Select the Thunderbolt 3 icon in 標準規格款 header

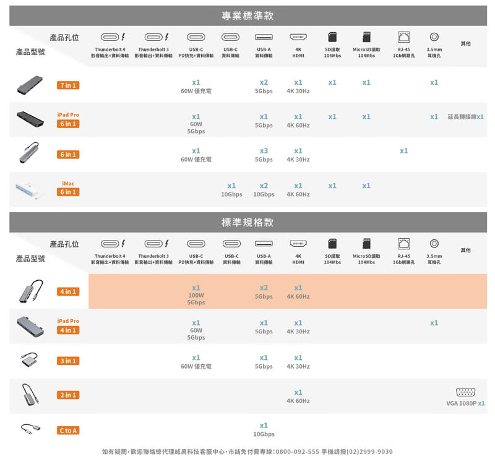[153, 244]
